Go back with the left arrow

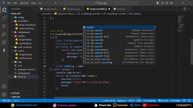56,3
